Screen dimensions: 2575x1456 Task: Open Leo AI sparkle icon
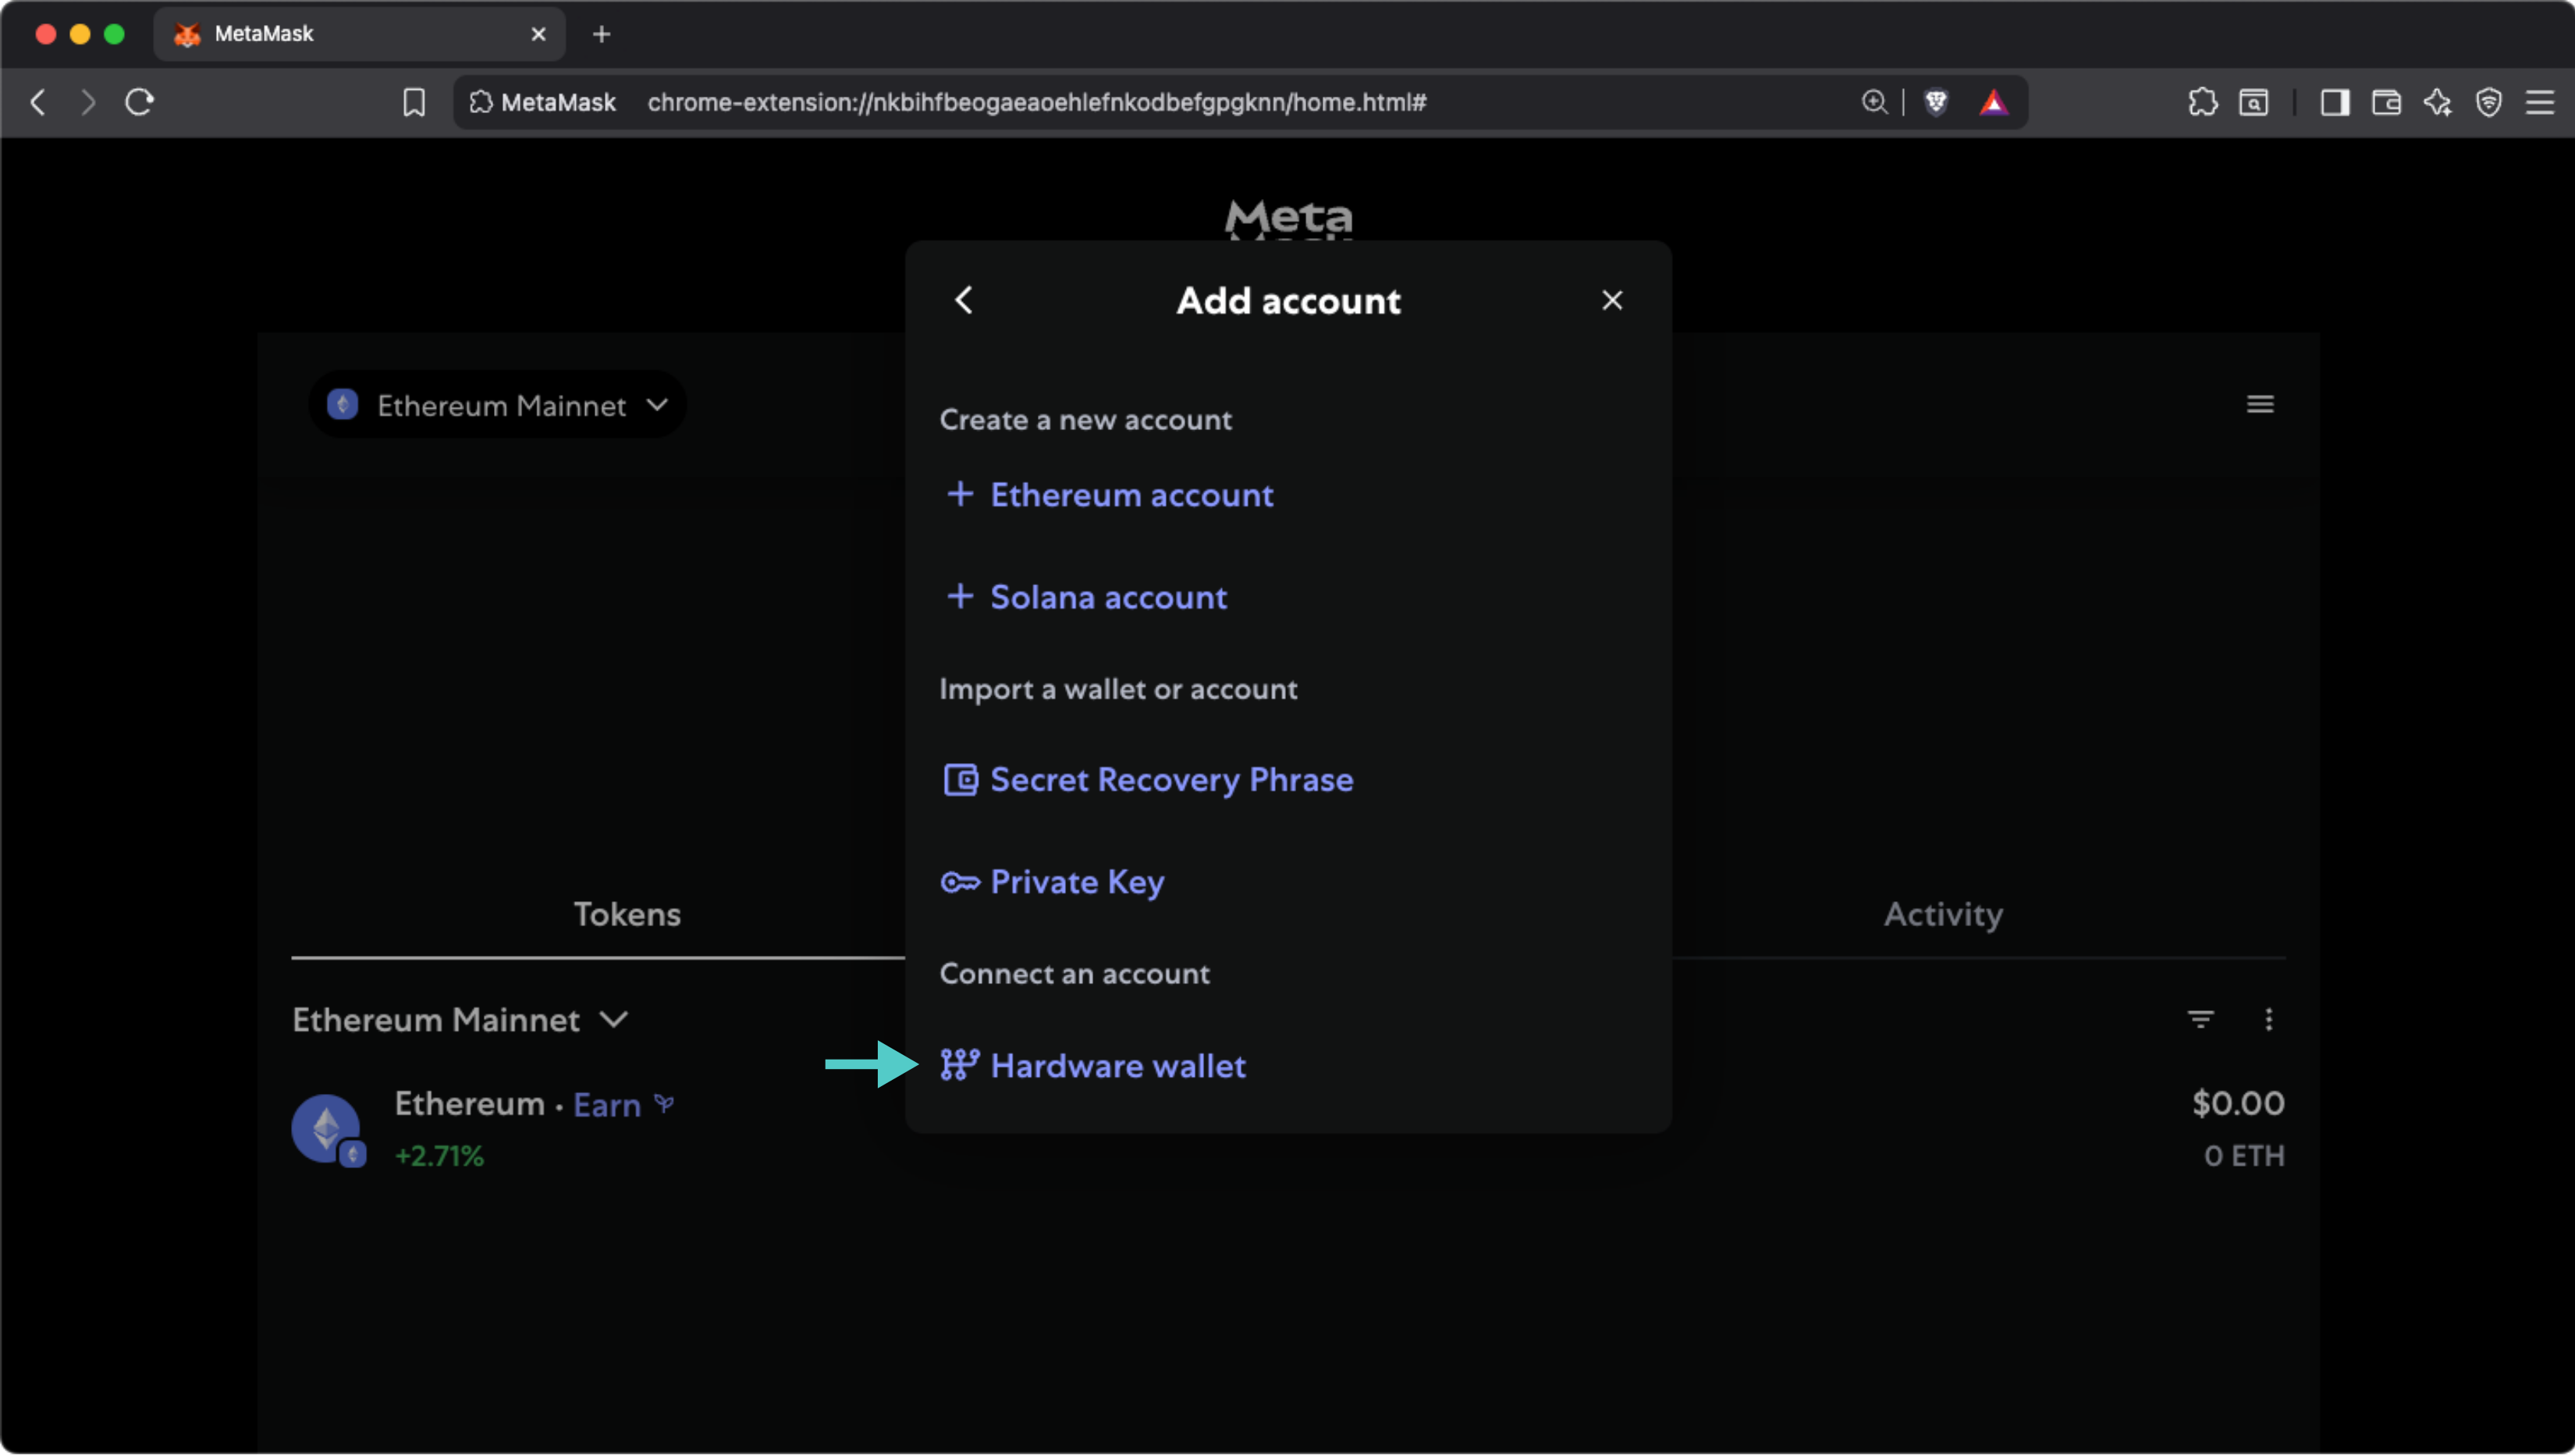coord(2437,102)
